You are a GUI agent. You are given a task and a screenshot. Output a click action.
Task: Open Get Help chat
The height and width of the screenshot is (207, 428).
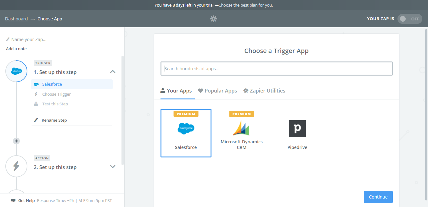[26, 200]
